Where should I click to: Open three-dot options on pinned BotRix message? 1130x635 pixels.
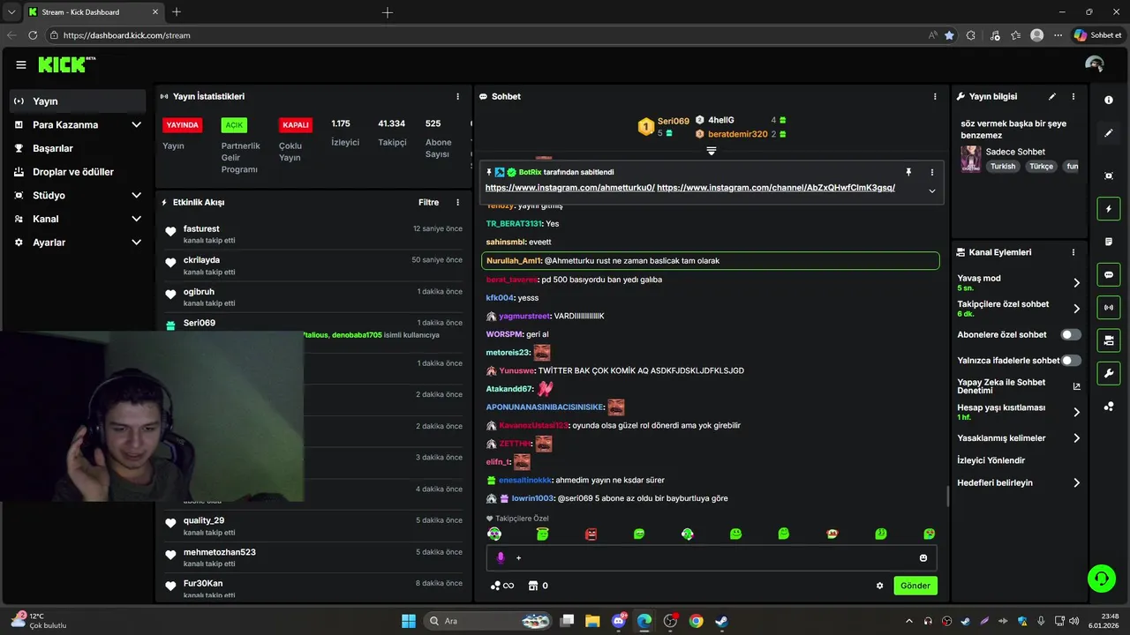(931, 172)
